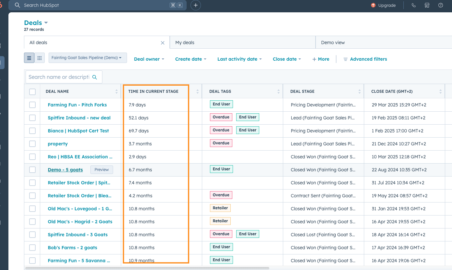Switch to the My deals tab
452x270 pixels.
243,43
